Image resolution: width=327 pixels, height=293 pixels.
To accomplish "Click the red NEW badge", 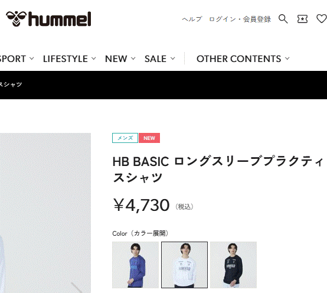I will point(149,138).
